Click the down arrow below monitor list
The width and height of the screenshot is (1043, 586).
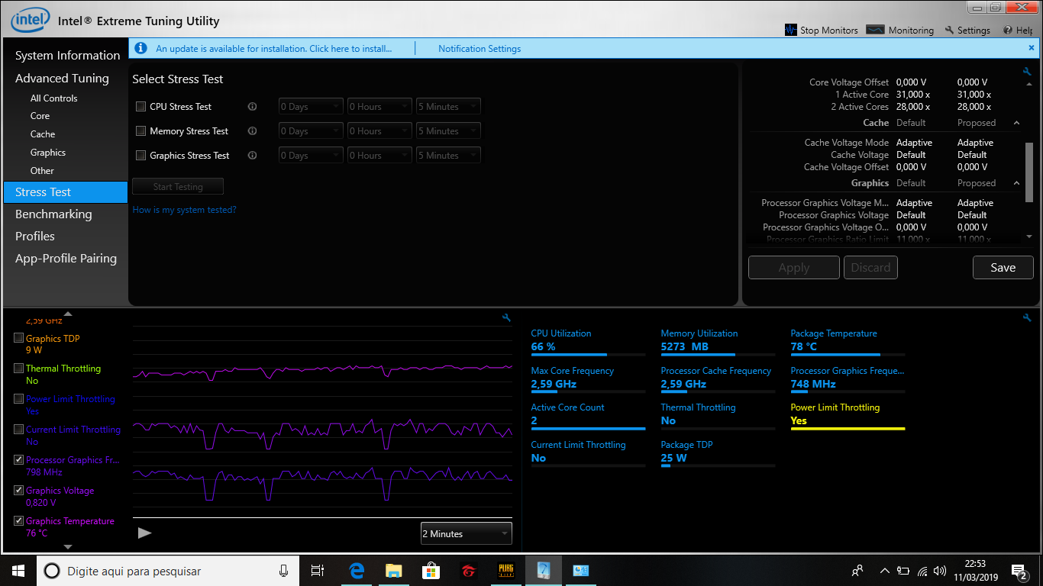[x=68, y=546]
